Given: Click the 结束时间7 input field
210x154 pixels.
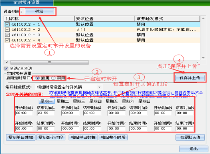Looking at the screenshot, I should [x=138, y=128].
